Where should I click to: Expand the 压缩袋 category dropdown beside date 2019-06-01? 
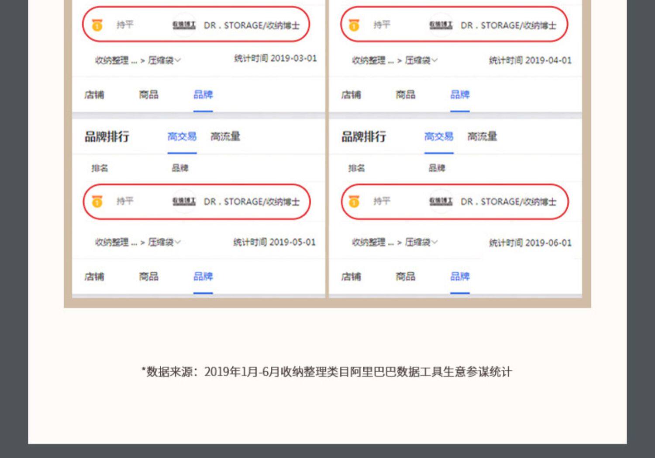click(x=421, y=242)
